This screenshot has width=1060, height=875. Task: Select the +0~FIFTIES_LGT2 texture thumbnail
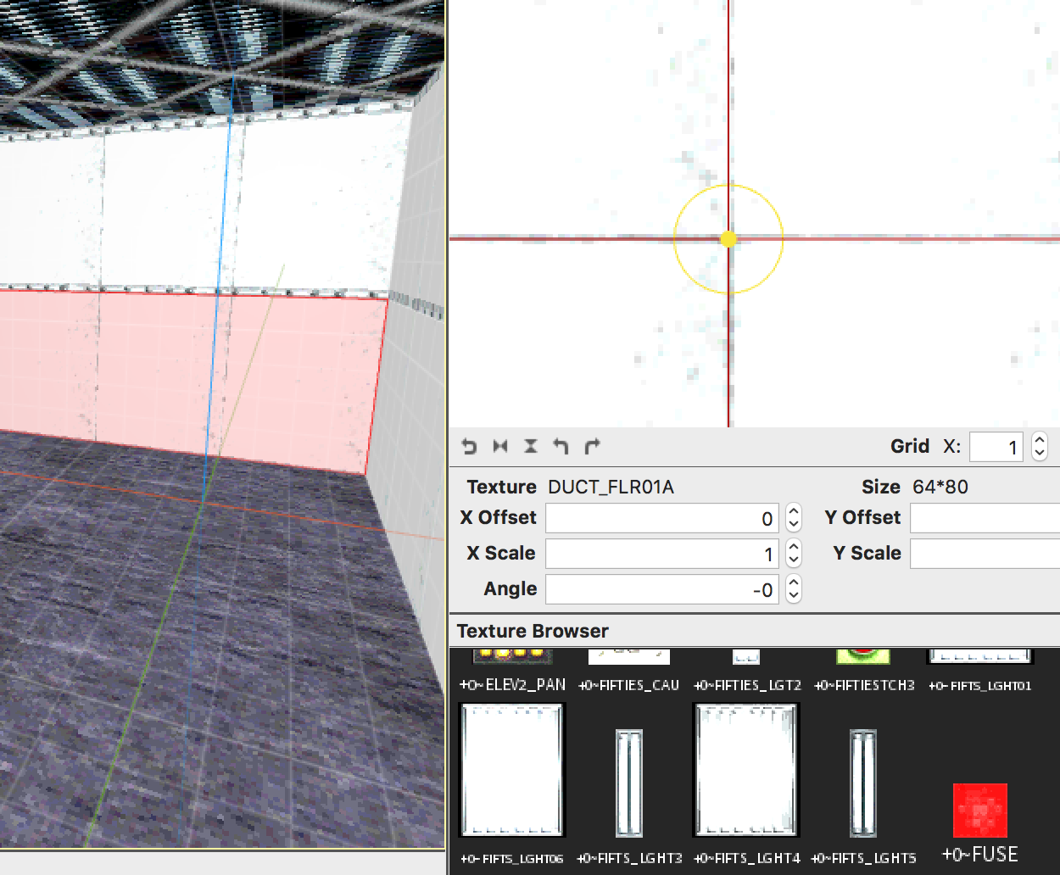coord(746,656)
